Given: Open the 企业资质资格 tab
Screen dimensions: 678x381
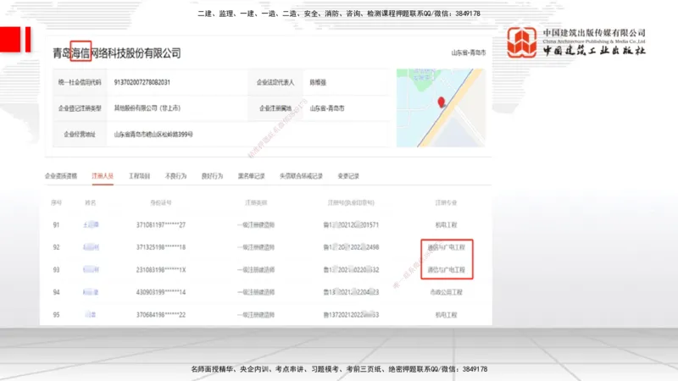Looking at the screenshot, I should (61, 176).
